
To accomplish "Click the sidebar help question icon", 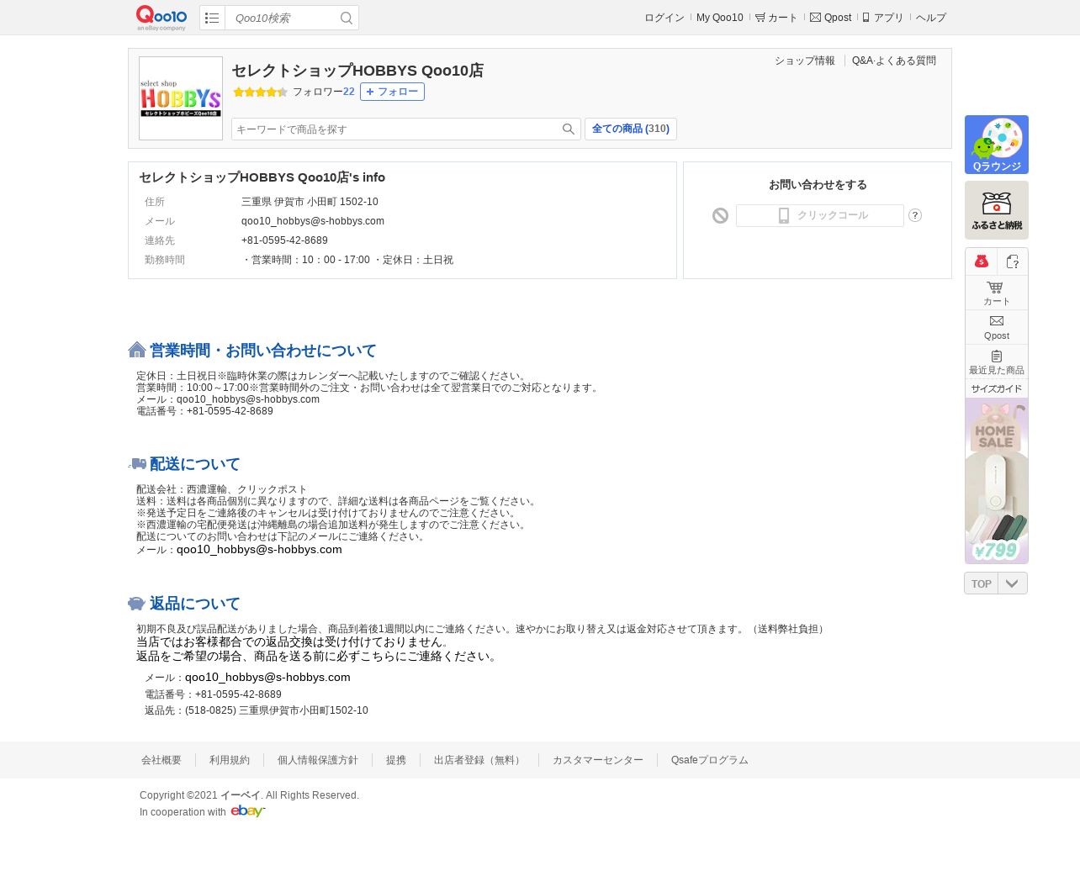I will pyautogui.click(x=1013, y=261).
